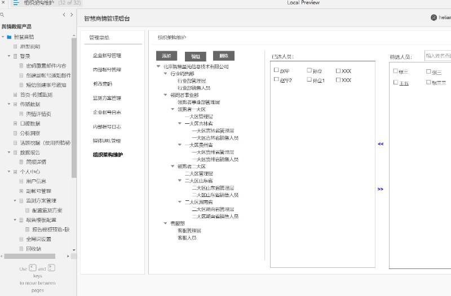Viewport: 451px width, 296px height.
Task: Click page icon beside 密码重置邮件内容
Action: (21, 66)
